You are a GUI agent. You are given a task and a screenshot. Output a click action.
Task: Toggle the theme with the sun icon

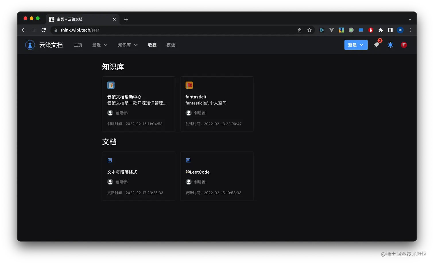click(390, 45)
